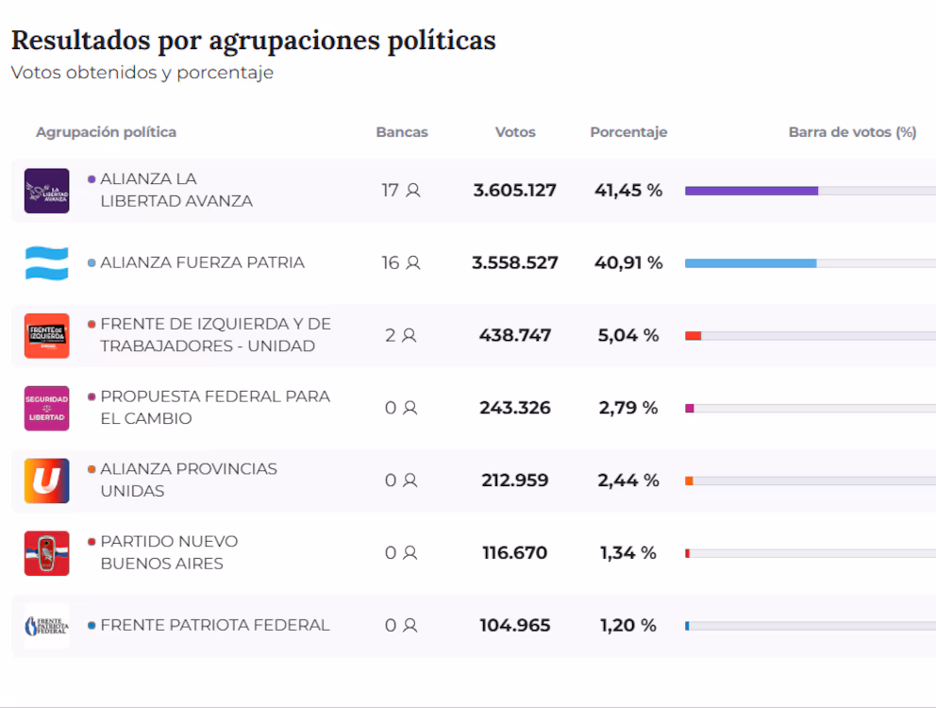
Task: Click the Partido Nuevo Buenos Aires logo
Action: (46, 553)
